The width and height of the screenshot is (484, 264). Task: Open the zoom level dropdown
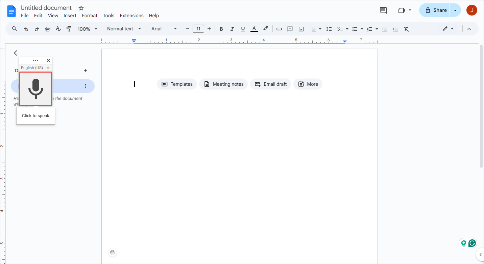tap(87, 29)
